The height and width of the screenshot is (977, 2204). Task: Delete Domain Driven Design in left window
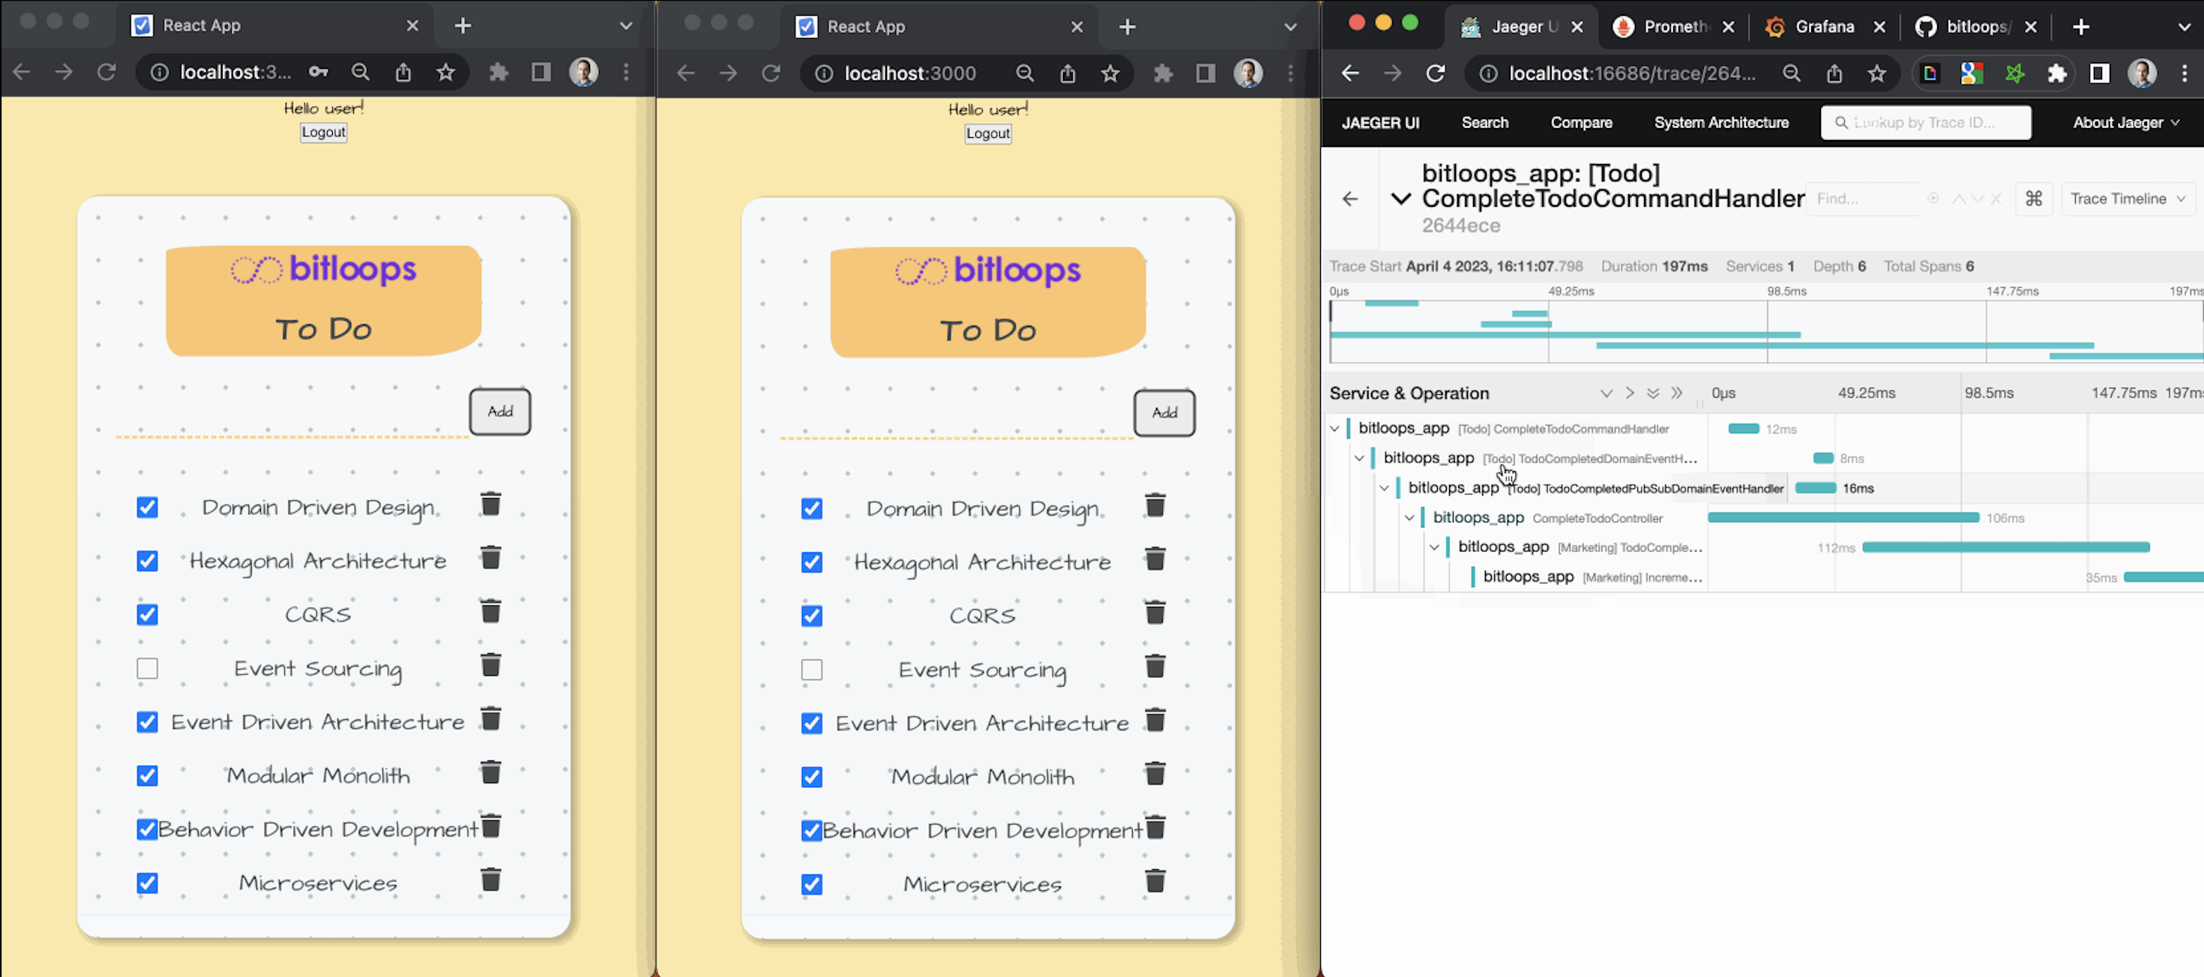point(490,504)
